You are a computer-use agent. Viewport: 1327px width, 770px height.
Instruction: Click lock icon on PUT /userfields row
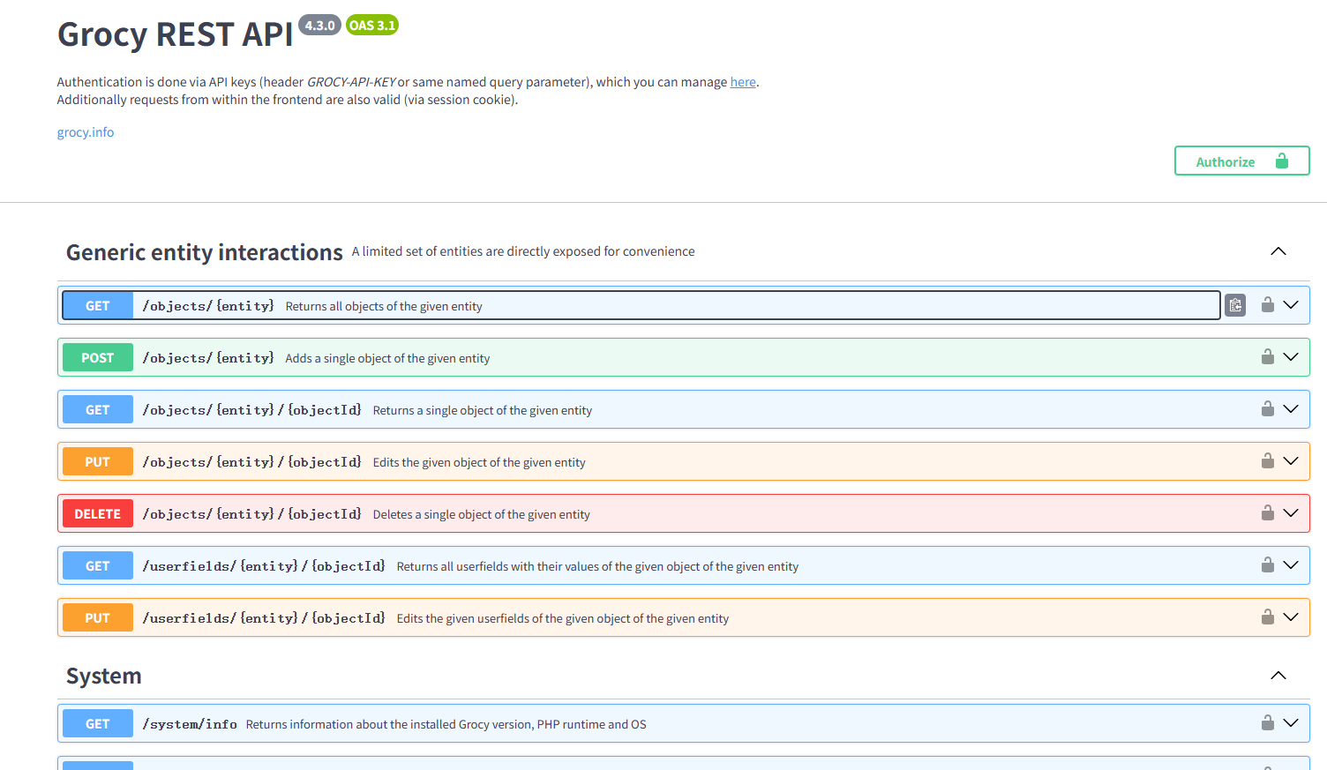pyautogui.click(x=1268, y=617)
